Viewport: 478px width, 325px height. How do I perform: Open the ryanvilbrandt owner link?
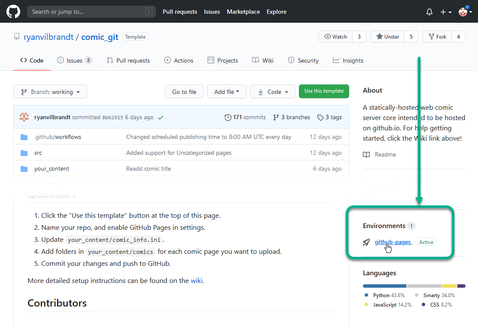point(49,37)
